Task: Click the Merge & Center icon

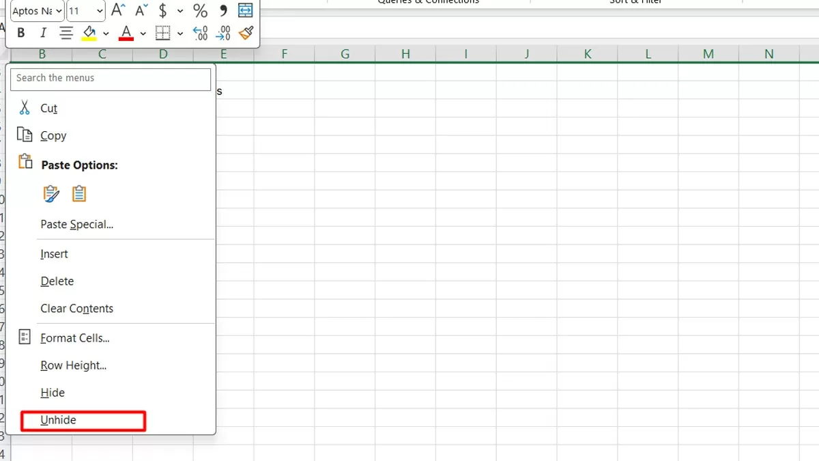Action: (244, 10)
